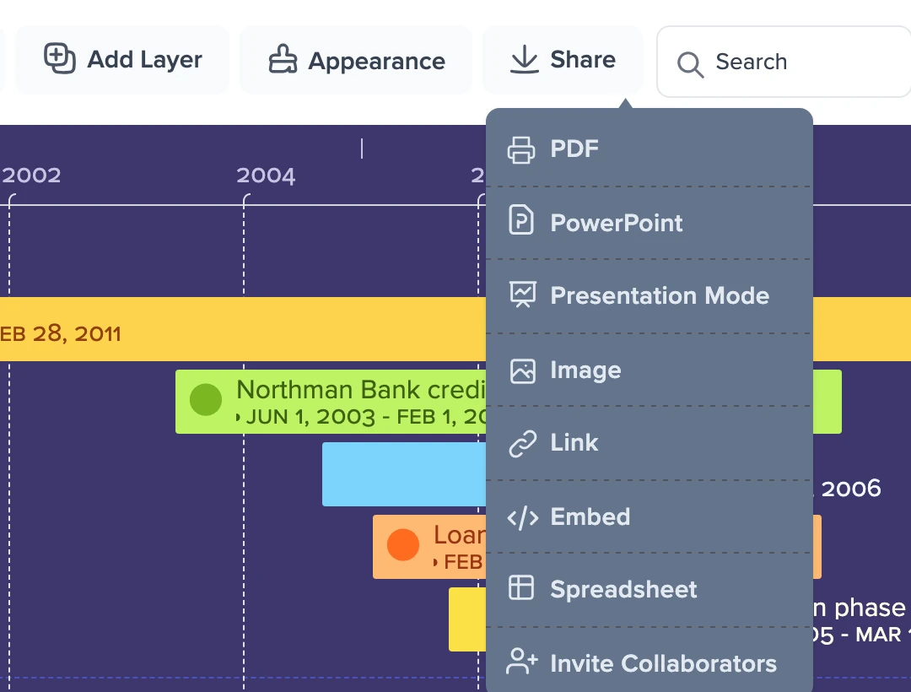Click the Embed code brackets icon
The width and height of the screenshot is (911, 692).
(x=522, y=517)
